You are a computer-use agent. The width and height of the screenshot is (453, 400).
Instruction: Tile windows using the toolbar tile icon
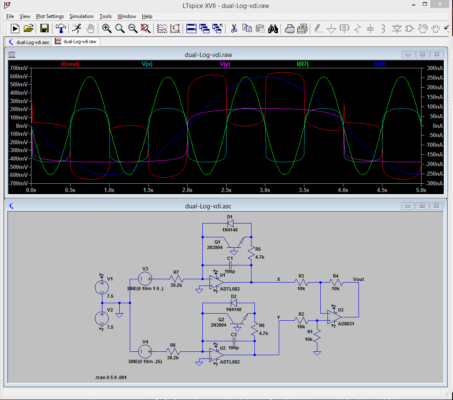(191, 29)
